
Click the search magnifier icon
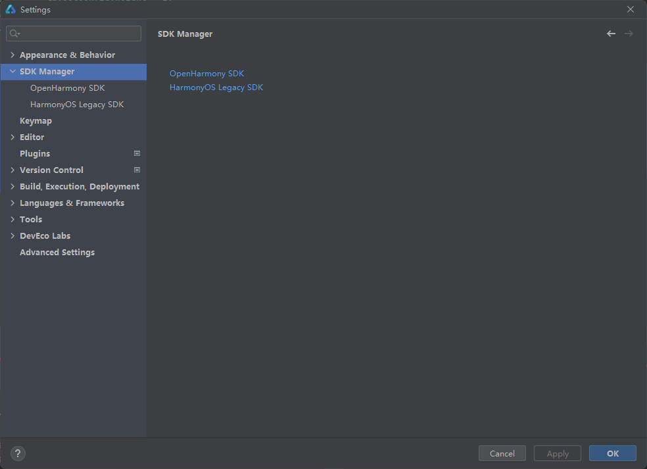coord(14,34)
